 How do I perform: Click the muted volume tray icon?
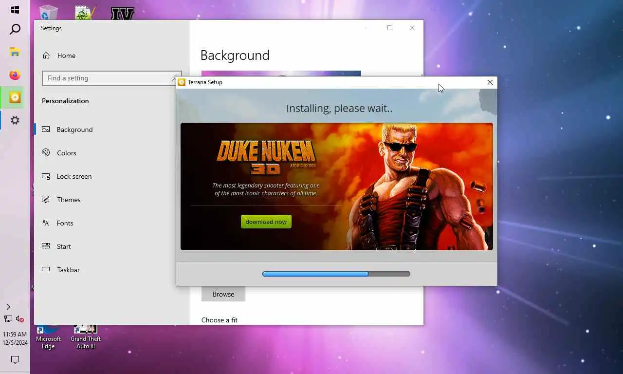pos(20,319)
